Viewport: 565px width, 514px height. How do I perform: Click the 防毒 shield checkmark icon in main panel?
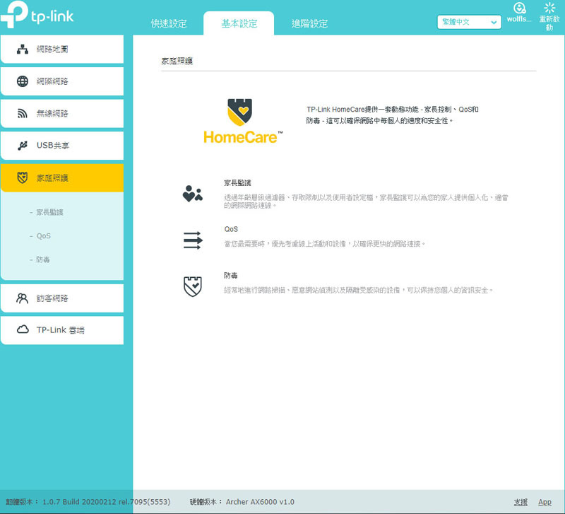point(193,287)
